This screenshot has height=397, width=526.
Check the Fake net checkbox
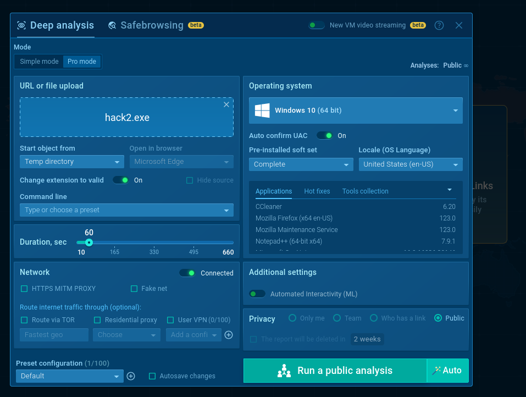point(134,289)
